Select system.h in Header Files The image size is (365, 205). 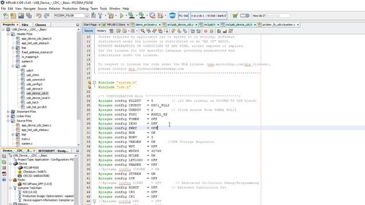[27, 61]
